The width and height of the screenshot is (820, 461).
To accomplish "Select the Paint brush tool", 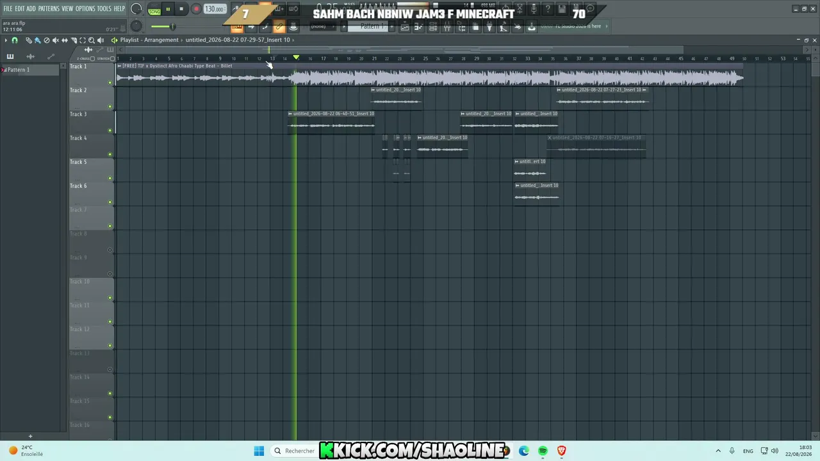I will coord(38,40).
